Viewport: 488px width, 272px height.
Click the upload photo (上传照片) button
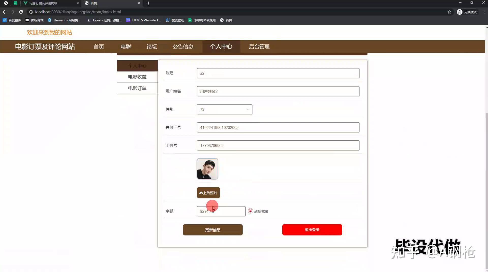click(208, 193)
